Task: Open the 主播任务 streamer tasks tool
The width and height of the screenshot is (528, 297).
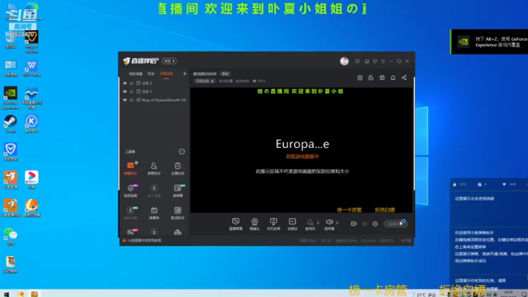Action: click(x=178, y=168)
